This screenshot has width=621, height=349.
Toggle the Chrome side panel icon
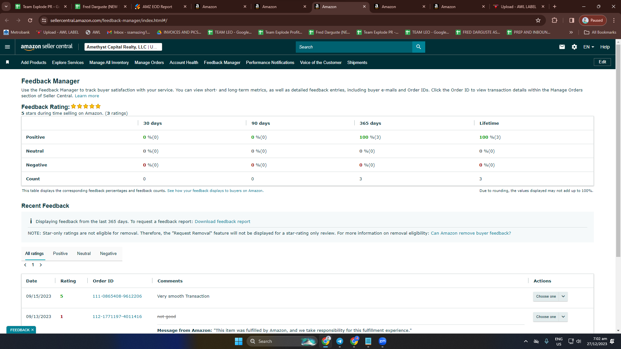571,20
